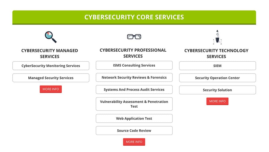Click the eyeglasses Professional Services icon
This screenshot has height=152, width=269.
tap(134, 37)
